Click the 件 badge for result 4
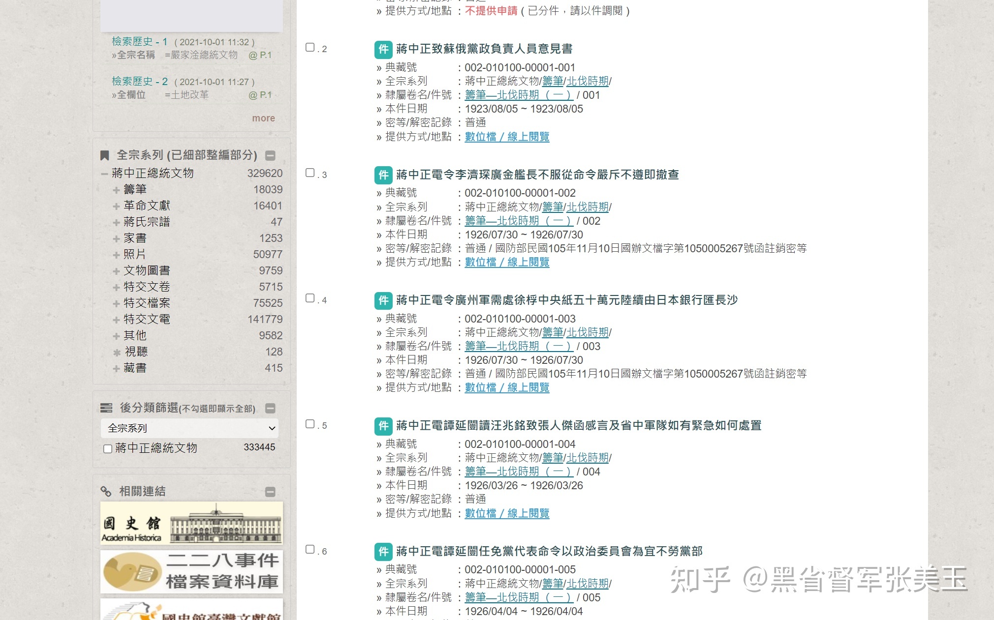The height and width of the screenshot is (620, 994). tap(383, 300)
